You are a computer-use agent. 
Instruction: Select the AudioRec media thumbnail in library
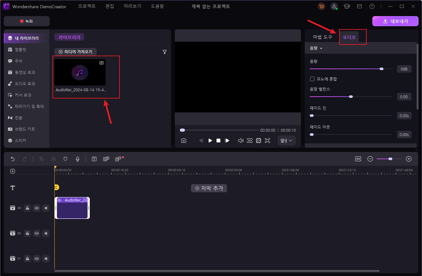[80, 72]
